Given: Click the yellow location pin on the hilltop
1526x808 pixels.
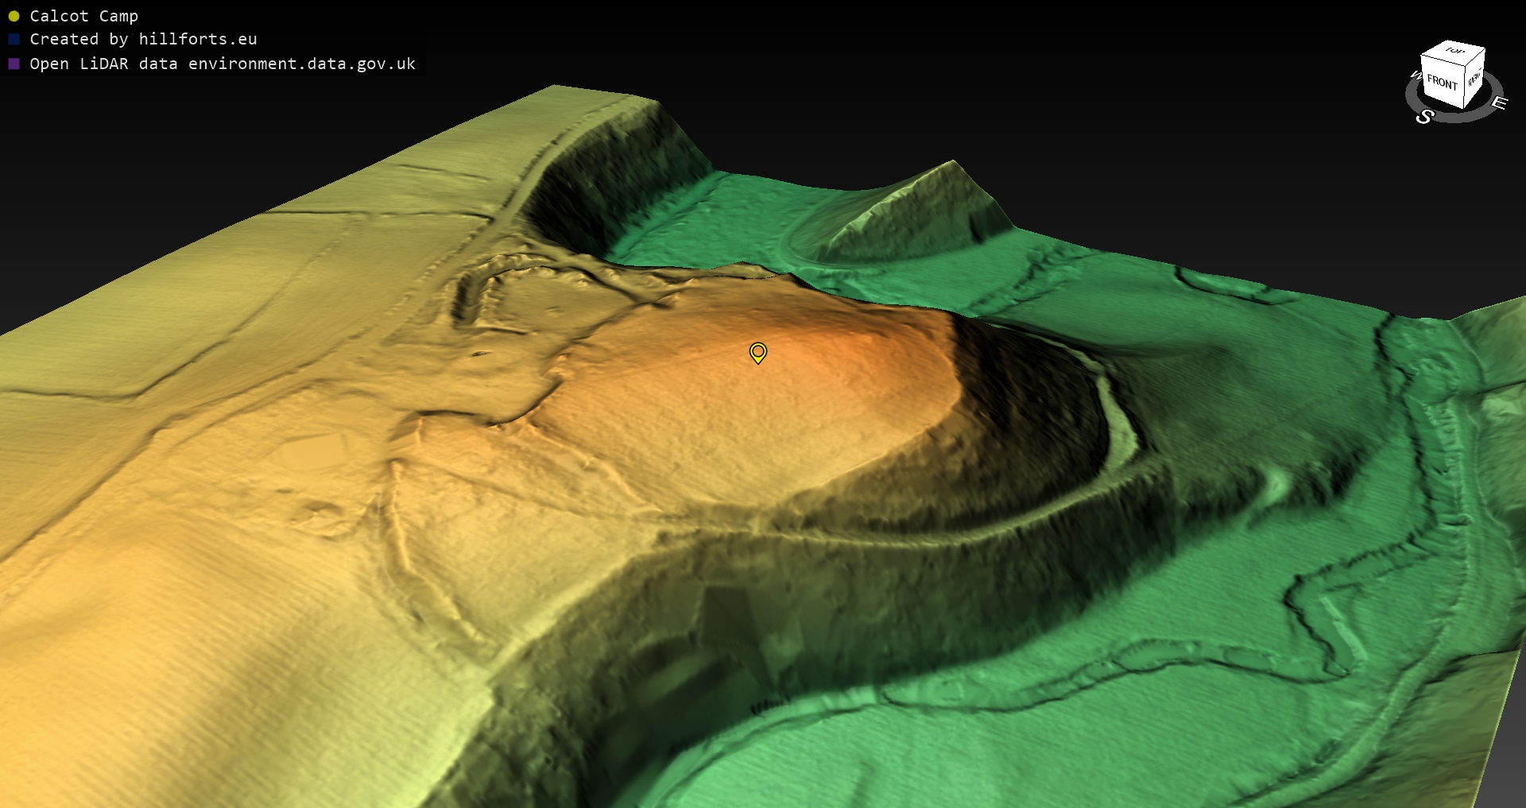Looking at the screenshot, I should pyautogui.click(x=757, y=352).
